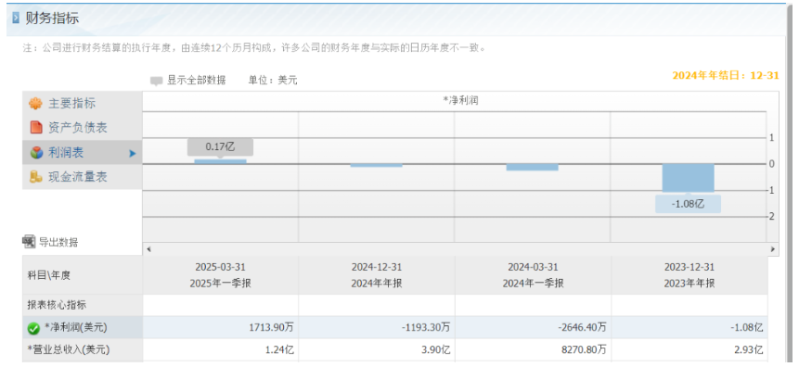Screen dimensions: 799x367
Task: Click the 报表核心指标 row label
Action: [x=57, y=305]
